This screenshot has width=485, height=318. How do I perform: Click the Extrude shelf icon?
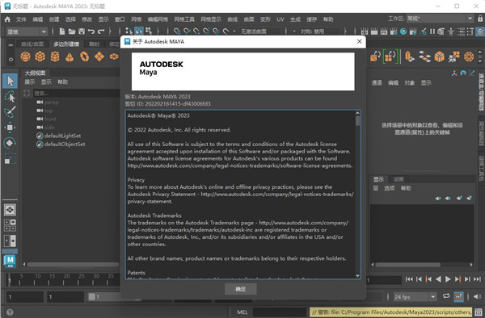click(410, 56)
